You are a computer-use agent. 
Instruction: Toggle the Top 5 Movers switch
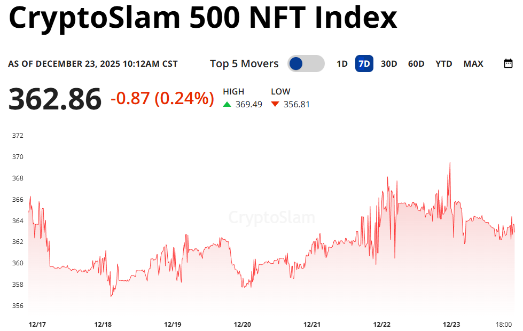pos(306,64)
